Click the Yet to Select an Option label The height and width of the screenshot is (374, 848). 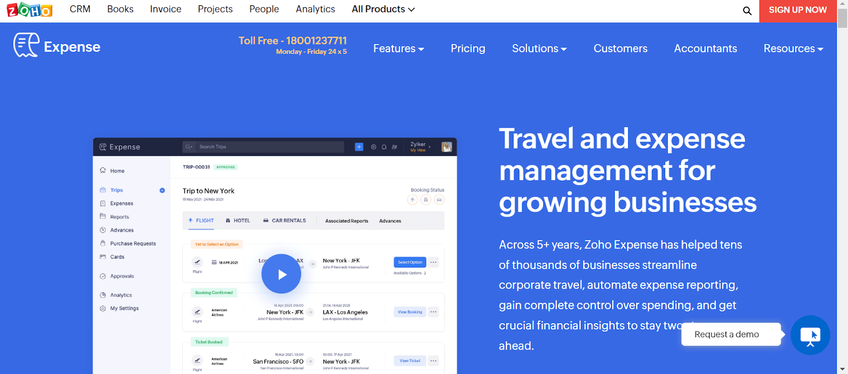click(x=216, y=244)
